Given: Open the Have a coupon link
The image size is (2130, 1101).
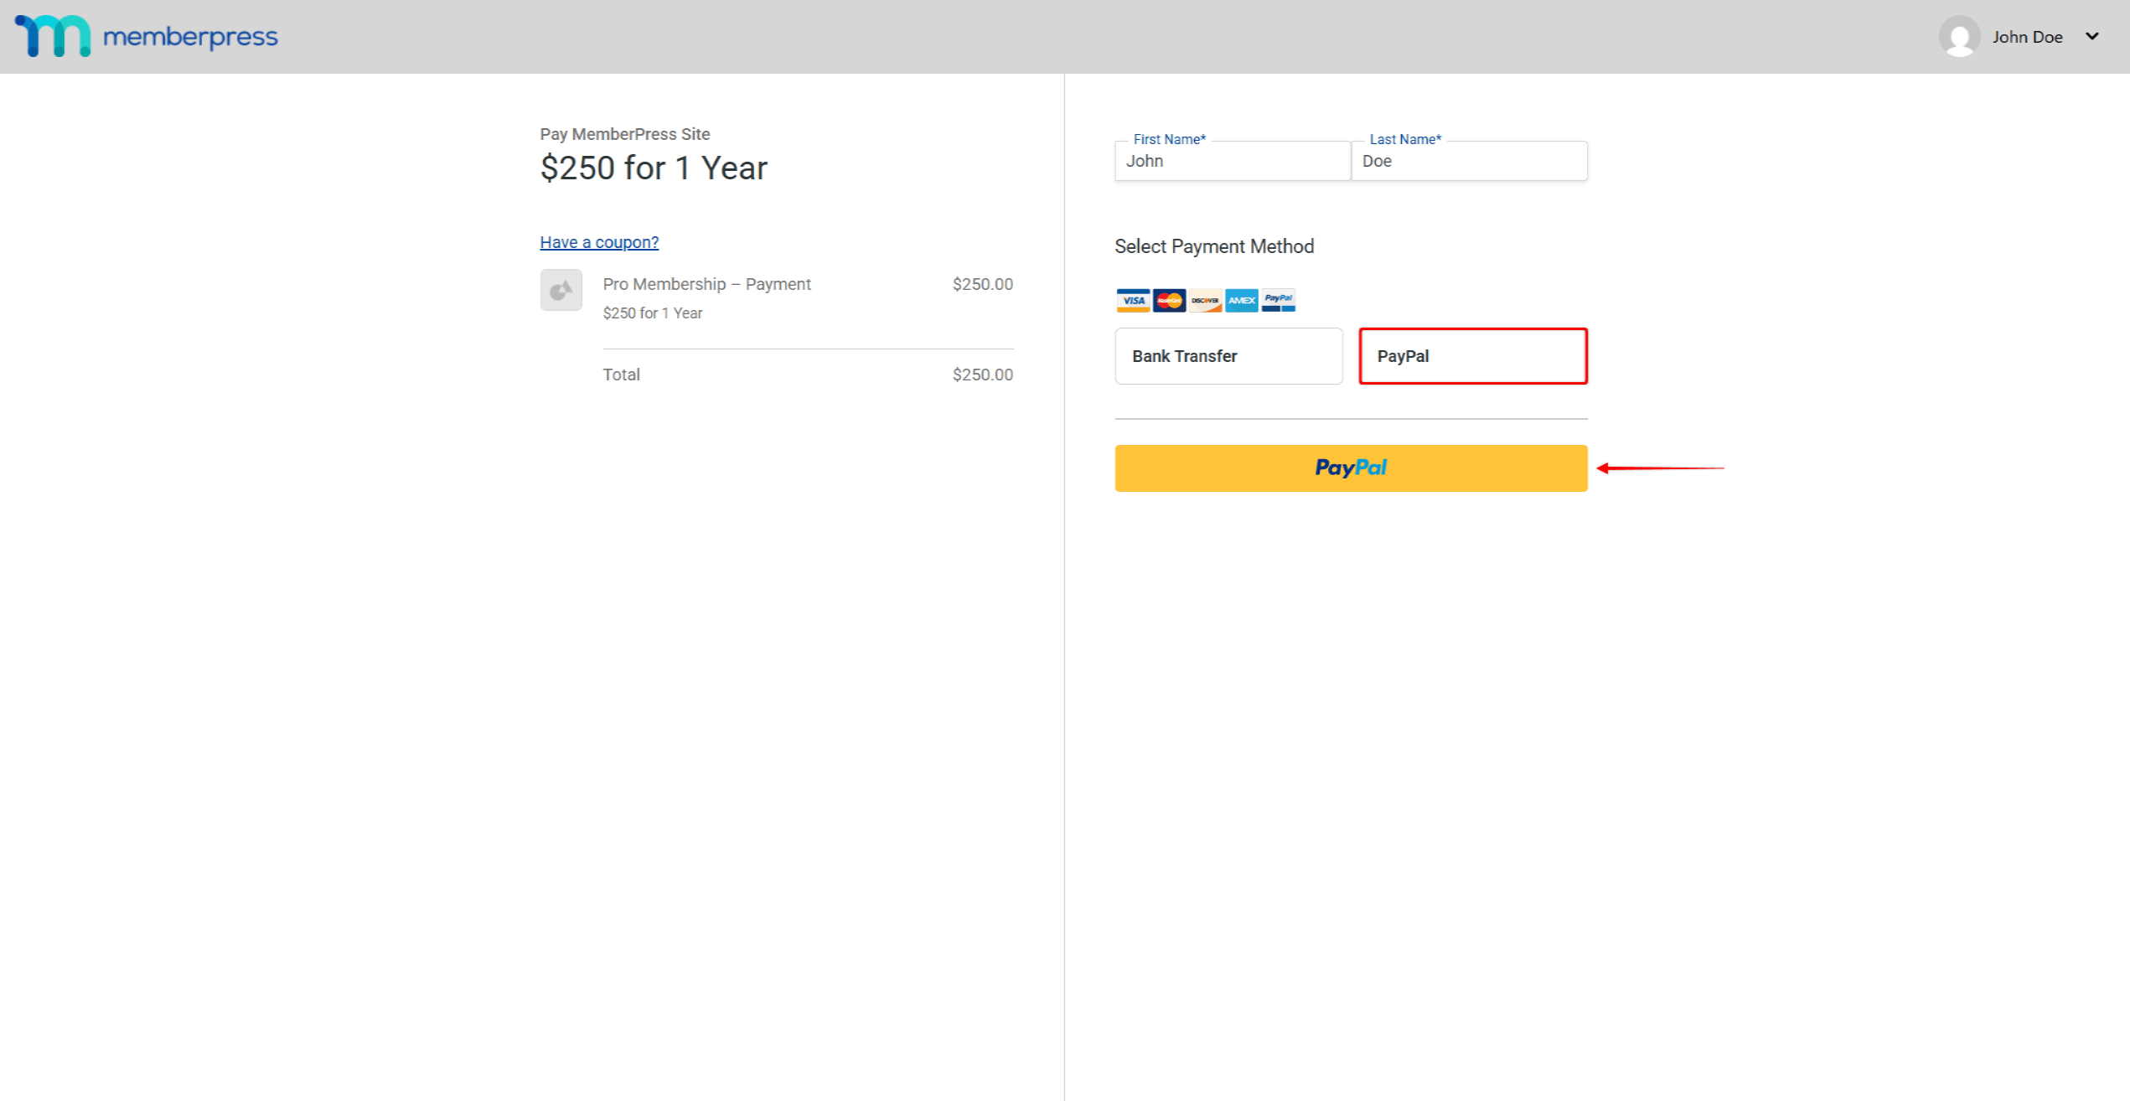Looking at the screenshot, I should [598, 241].
